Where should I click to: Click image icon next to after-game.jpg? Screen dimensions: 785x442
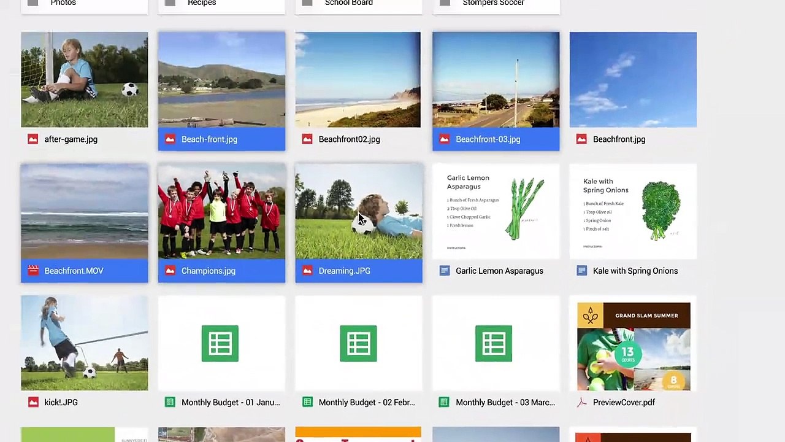(33, 139)
